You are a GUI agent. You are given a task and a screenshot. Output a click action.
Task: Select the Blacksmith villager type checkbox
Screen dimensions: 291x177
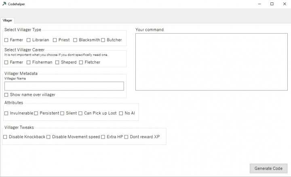75,40
